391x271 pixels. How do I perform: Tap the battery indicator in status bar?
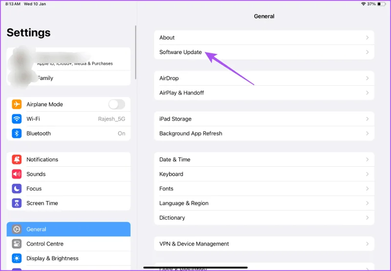382,4
